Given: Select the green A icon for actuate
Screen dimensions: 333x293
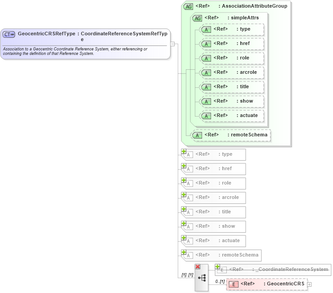Looking at the screenshot, I should click(206, 116).
